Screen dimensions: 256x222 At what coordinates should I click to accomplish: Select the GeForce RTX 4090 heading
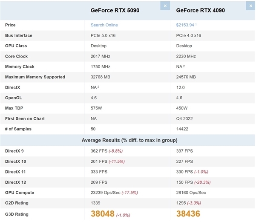click(x=201, y=11)
